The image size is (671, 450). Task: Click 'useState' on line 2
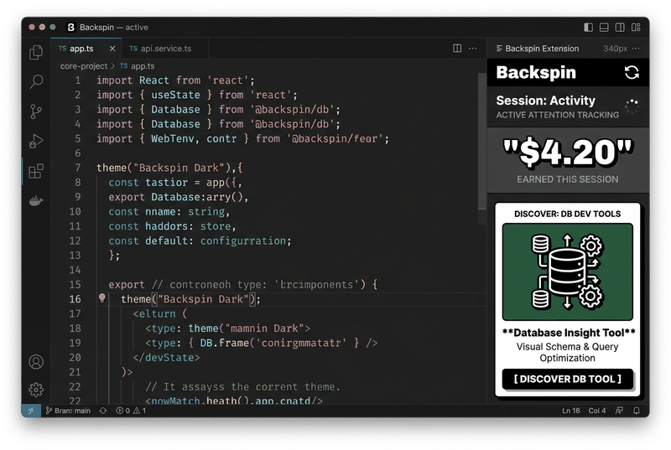coord(175,95)
